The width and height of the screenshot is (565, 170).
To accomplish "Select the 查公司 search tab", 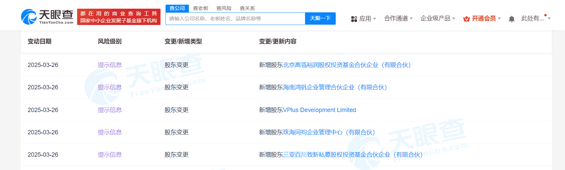I will (177, 8).
